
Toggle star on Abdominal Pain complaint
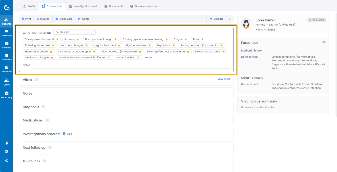pyautogui.click(x=138, y=58)
